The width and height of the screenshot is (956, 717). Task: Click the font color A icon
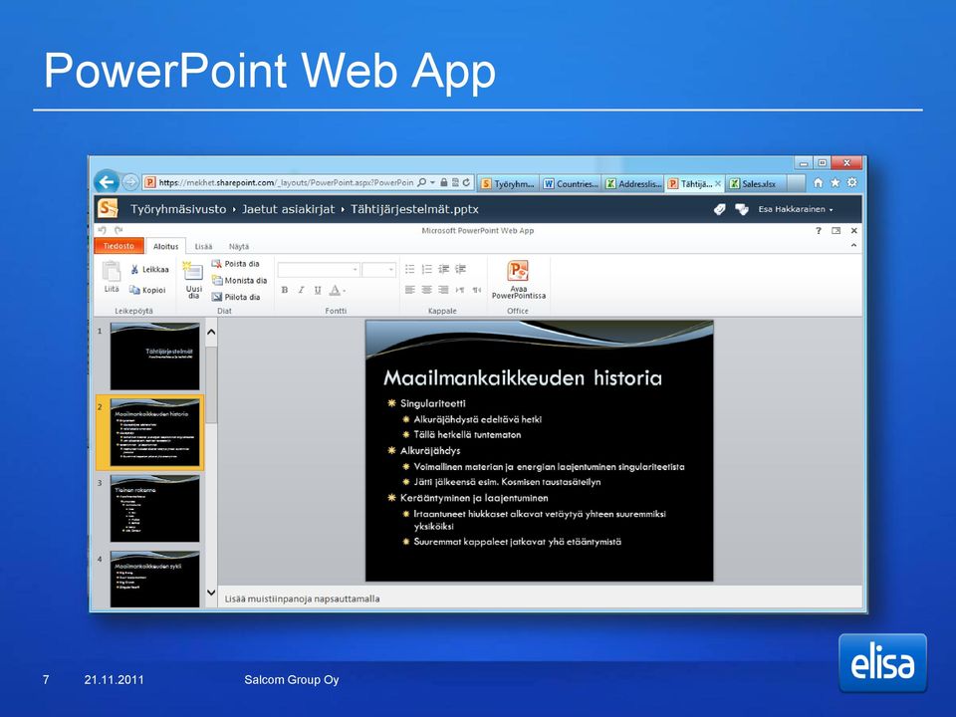pyautogui.click(x=336, y=290)
